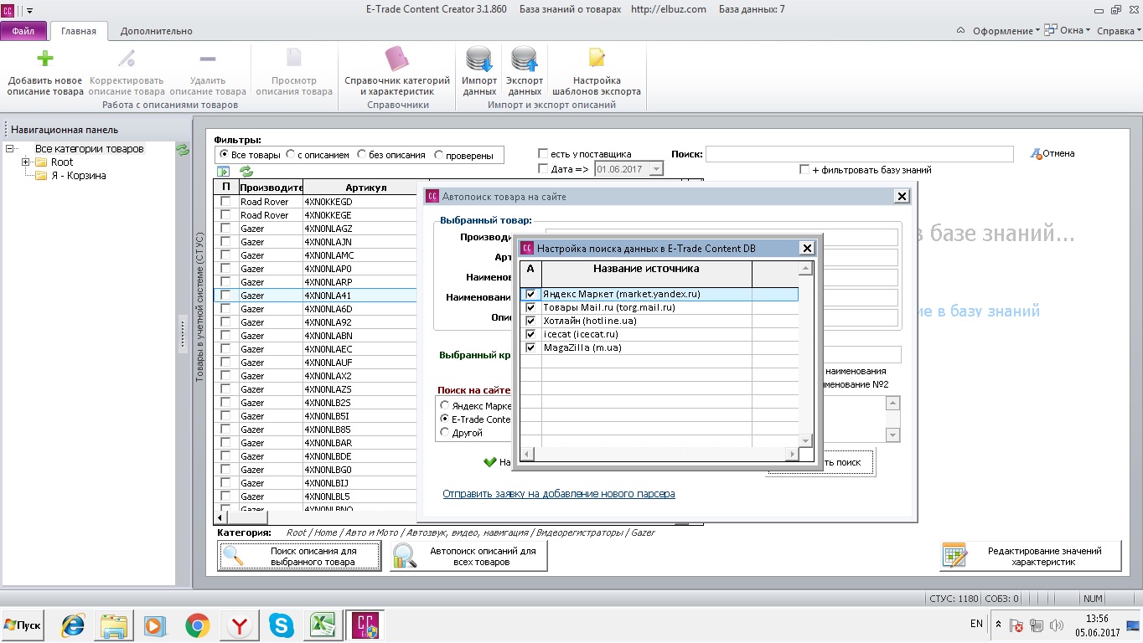The height and width of the screenshot is (643, 1143).
Task: Click the app logo icon in the title bar
Action: click(x=8, y=9)
